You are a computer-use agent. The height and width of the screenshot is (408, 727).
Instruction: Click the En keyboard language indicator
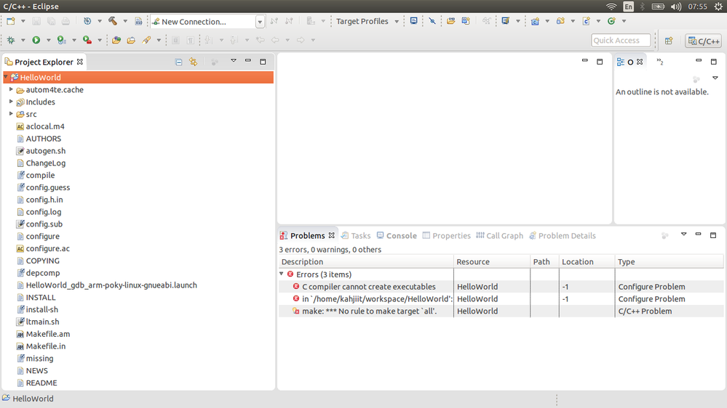click(x=628, y=7)
